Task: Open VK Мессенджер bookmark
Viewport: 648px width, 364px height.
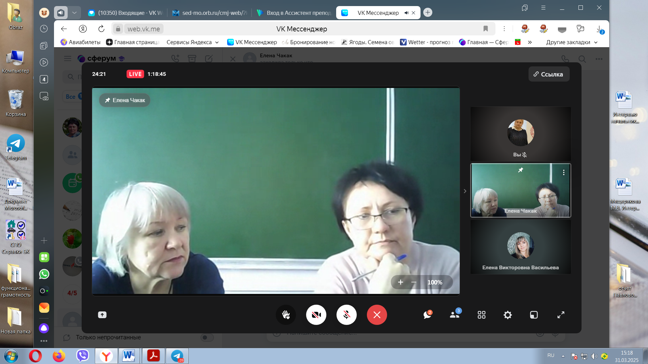Action: (x=252, y=42)
